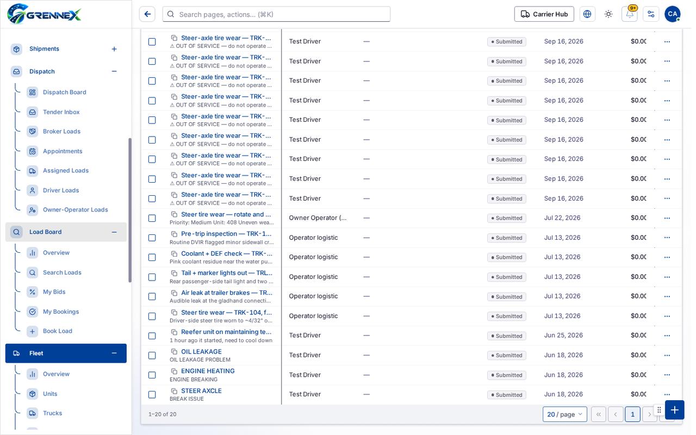
Task: Go to the first page button
Action: tap(599, 414)
